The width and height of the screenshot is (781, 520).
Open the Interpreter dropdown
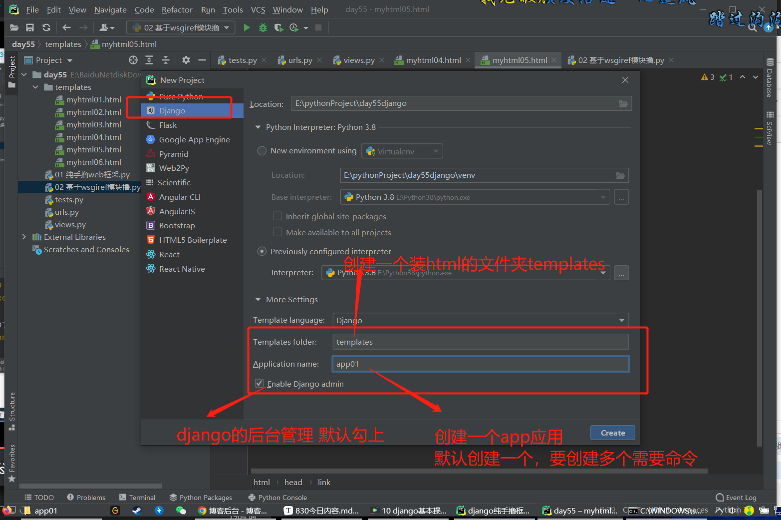[466, 273]
